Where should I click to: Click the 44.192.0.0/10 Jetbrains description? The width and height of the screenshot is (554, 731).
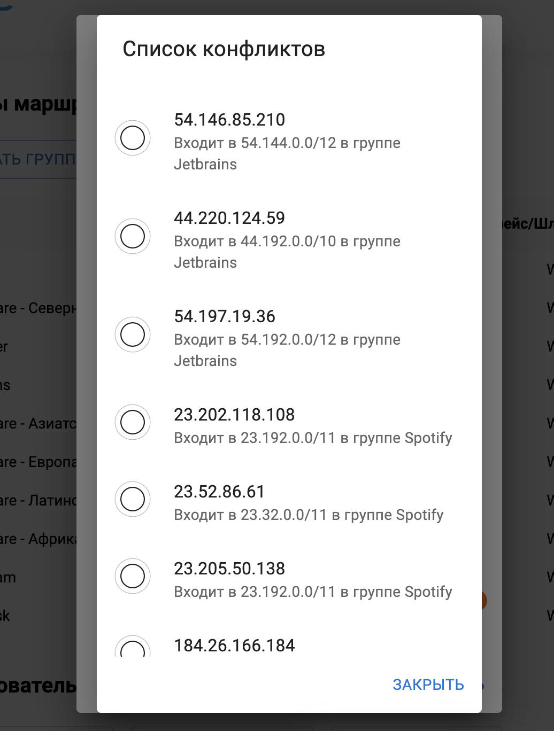click(287, 252)
